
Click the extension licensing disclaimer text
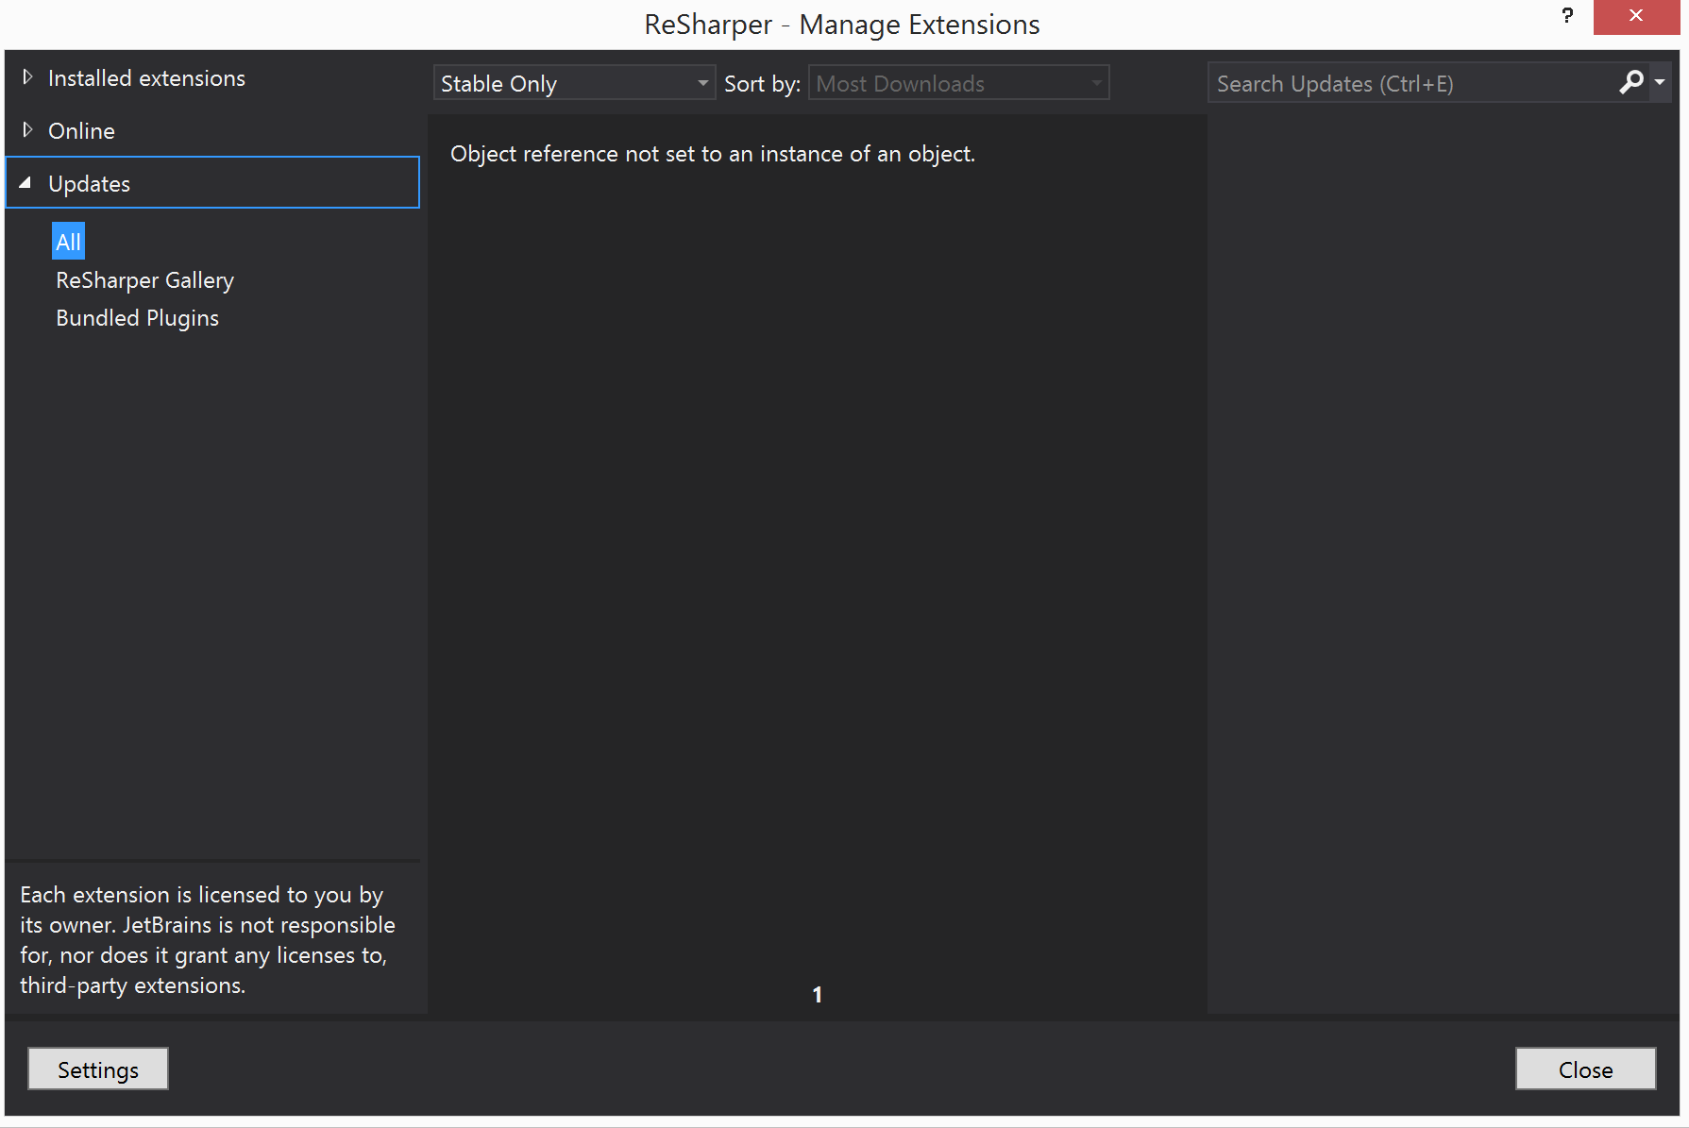tap(208, 939)
